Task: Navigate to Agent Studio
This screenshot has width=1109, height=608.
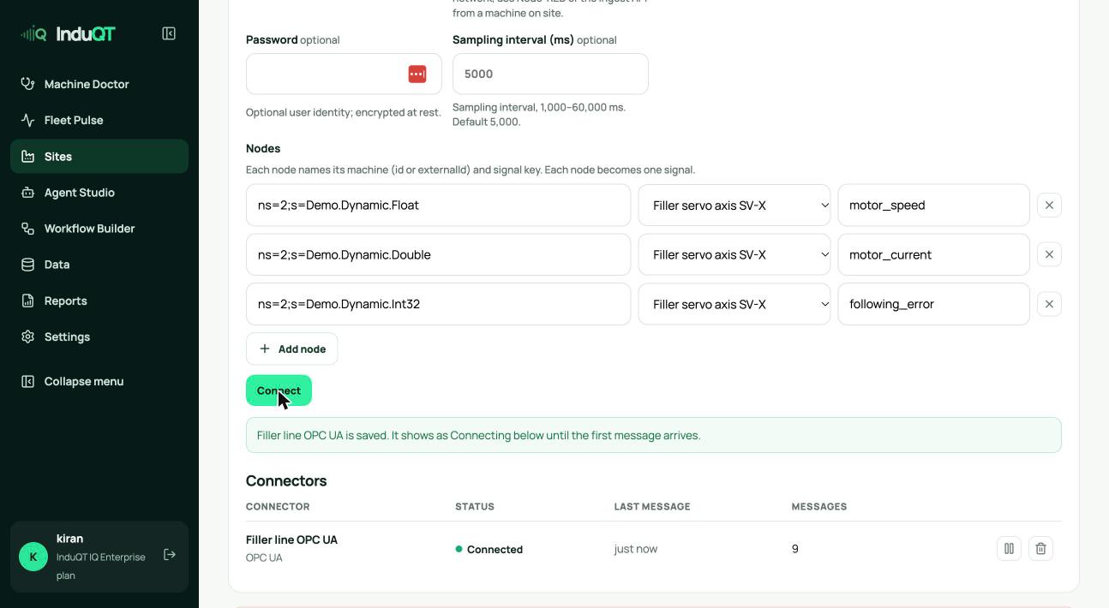Action: point(99,193)
